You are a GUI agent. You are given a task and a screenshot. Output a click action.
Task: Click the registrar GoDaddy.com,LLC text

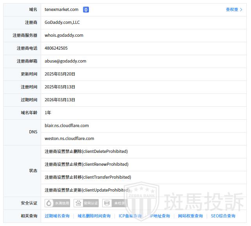click(x=62, y=22)
